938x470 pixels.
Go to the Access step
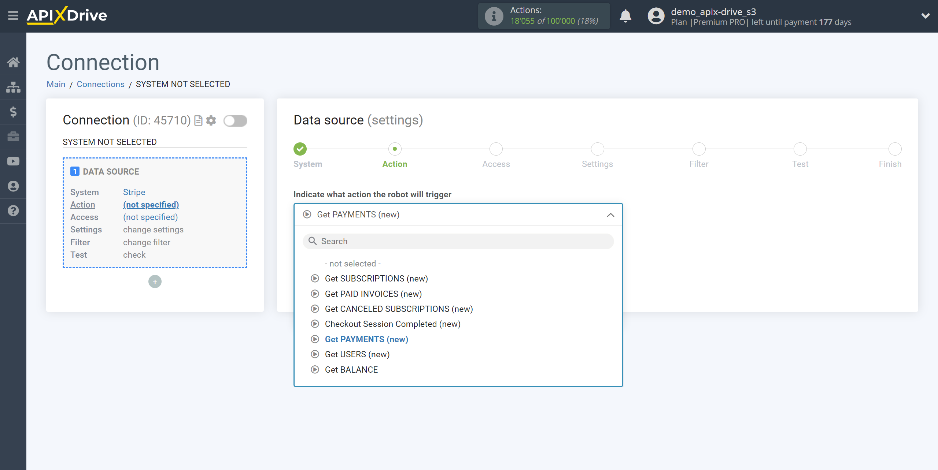tap(496, 149)
